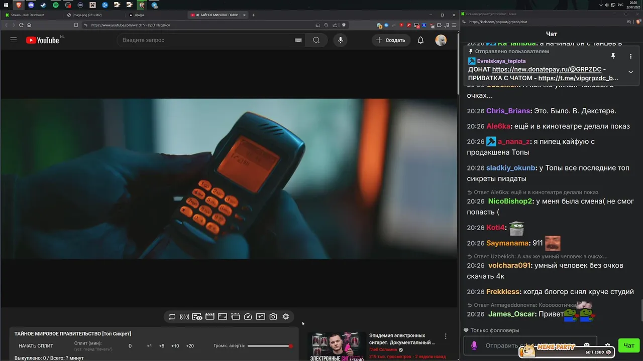Unpin the pinned chat message
643x361 pixels.
pos(613,56)
